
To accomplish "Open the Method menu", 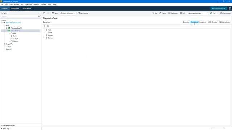I will click(36, 4).
